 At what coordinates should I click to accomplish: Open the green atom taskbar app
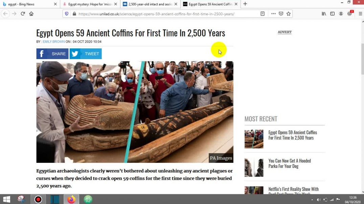pyautogui.click(x=88, y=199)
